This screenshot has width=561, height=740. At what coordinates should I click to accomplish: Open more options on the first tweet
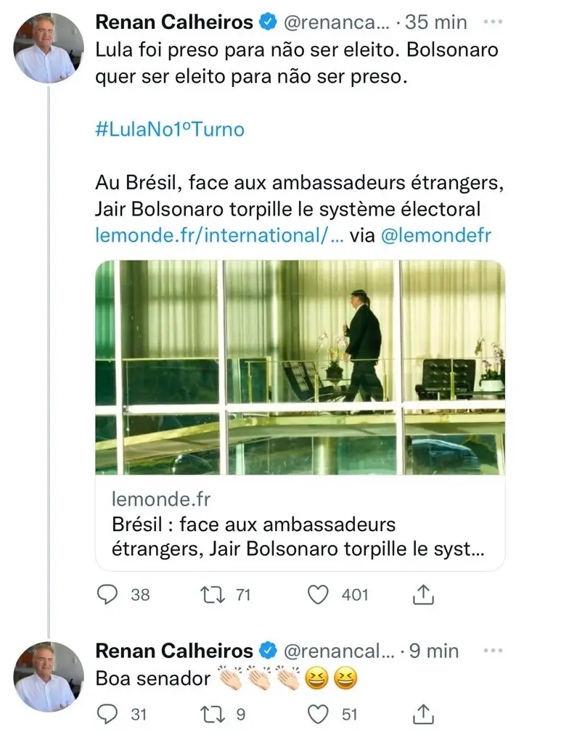[494, 22]
